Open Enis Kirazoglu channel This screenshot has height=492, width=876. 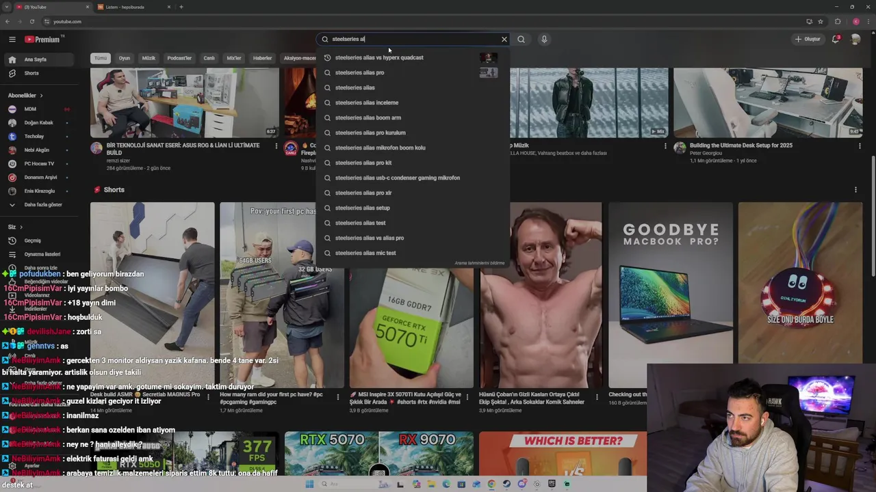tap(40, 191)
